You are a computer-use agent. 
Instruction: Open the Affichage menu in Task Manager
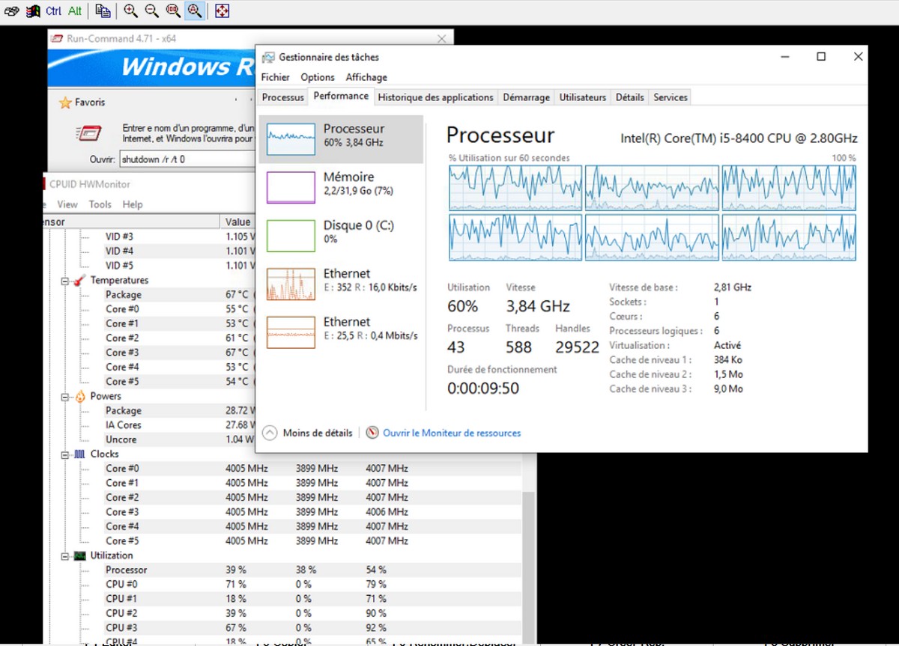[x=366, y=77]
